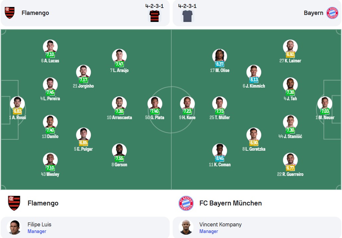Screen dimensions: 342x238
Task: Click K. Laimer's 6.60 rating badge
Action: click(290, 54)
